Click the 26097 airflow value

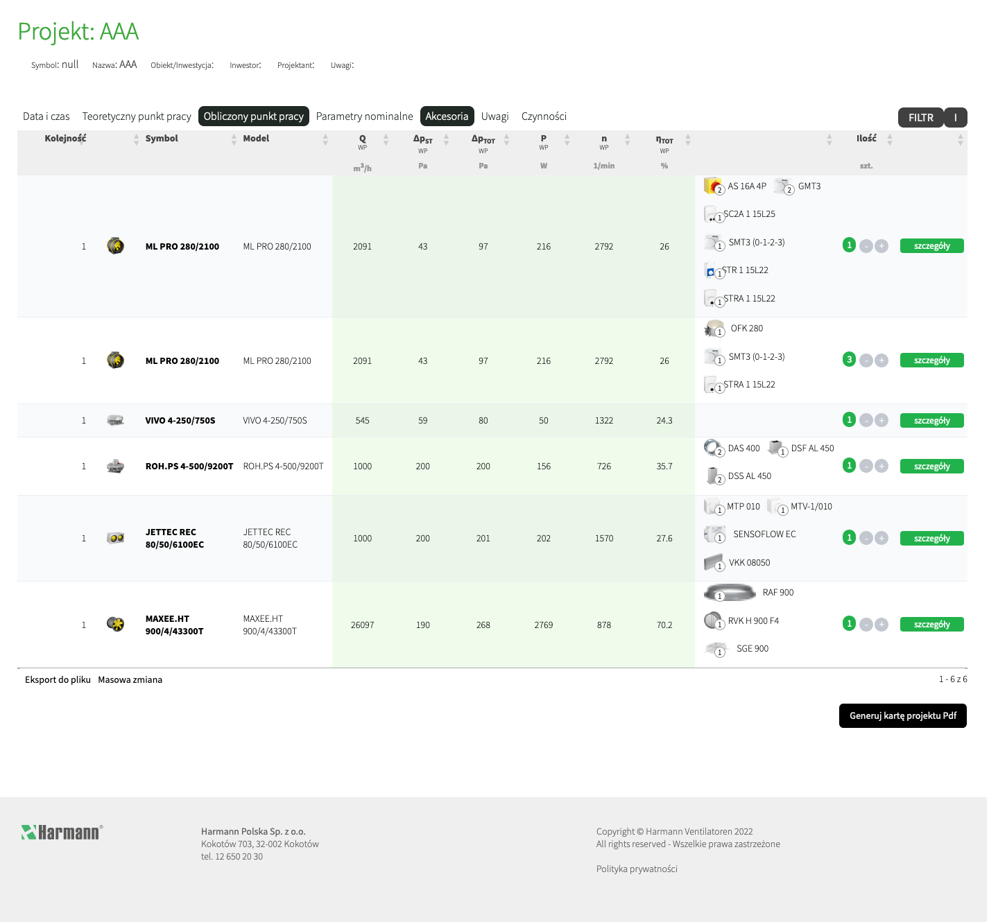click(x=362, y=625)
